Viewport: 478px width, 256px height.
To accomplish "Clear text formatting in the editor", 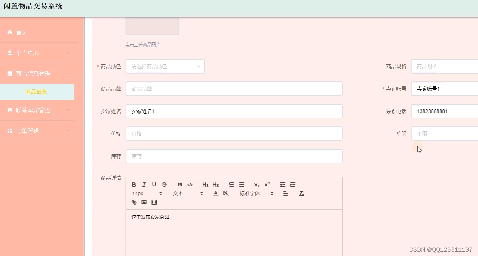I will (302, 193).
